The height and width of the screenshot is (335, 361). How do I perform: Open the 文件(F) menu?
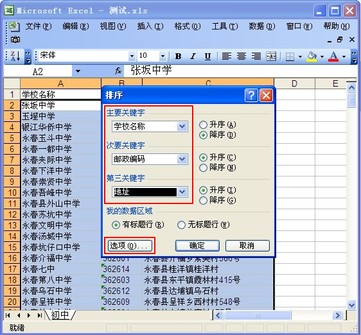[x=39, y=26]
